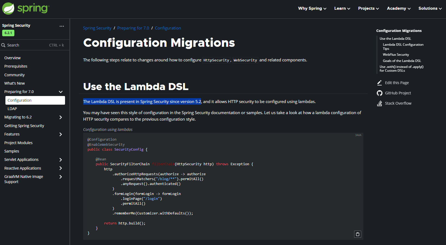Click the Spring leaf logo

[x=8, y=8]
